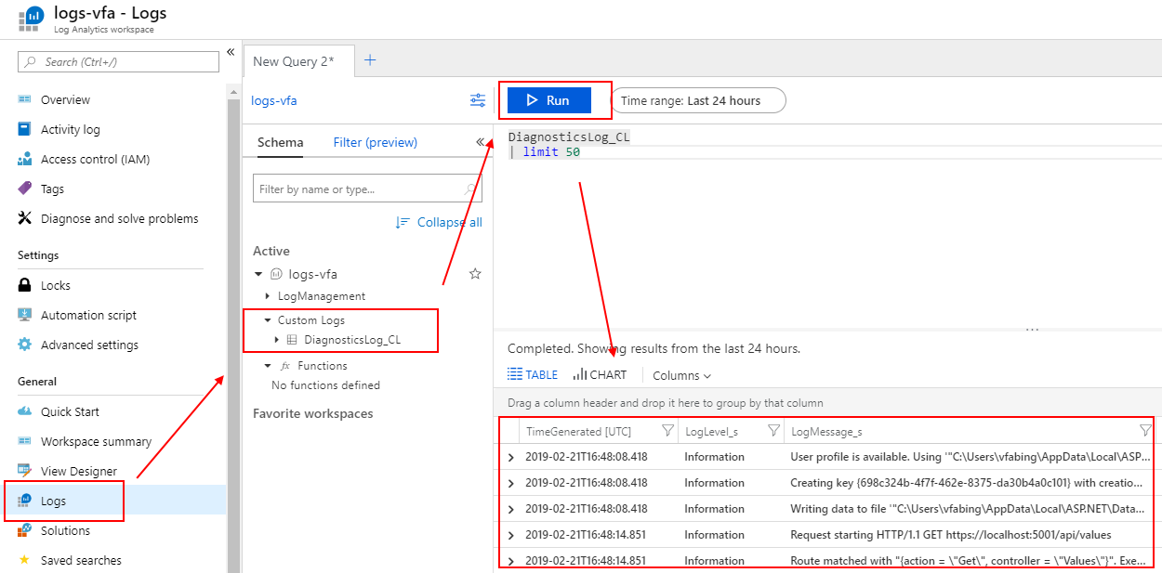Click Diagnose and solve problems wrench icon
Image resolution: width=1162 pixels, height=573 pixels.
(x=25, y=218)
